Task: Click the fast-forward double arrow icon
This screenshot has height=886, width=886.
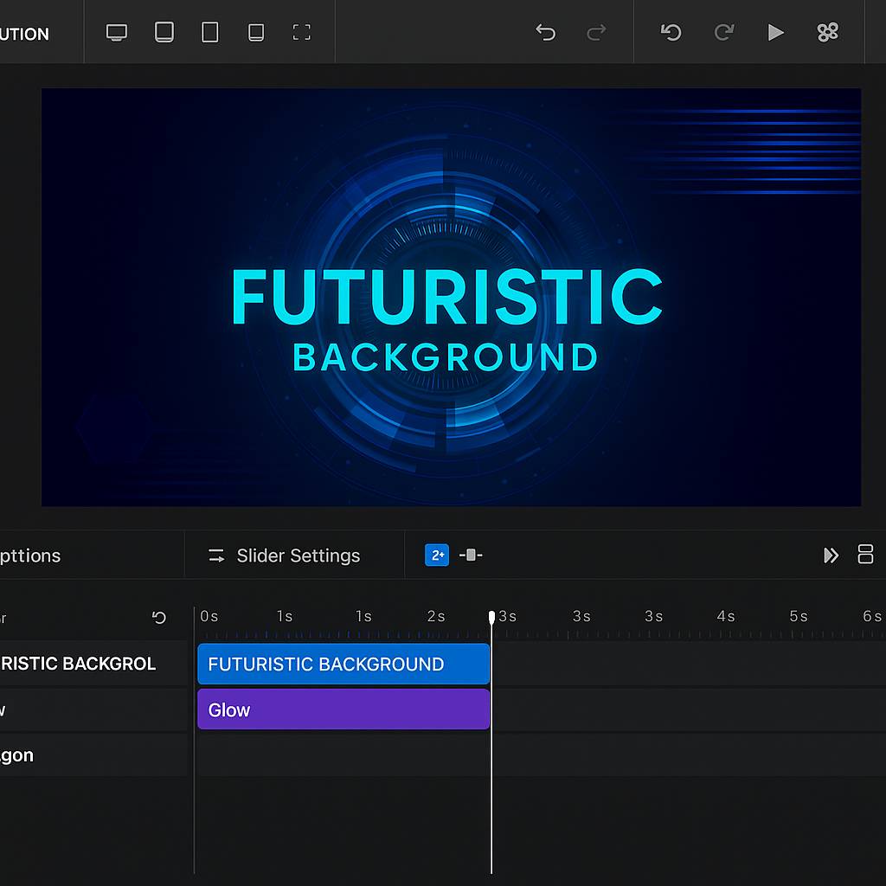Action: pyautogui.click(x=831, y=555)
